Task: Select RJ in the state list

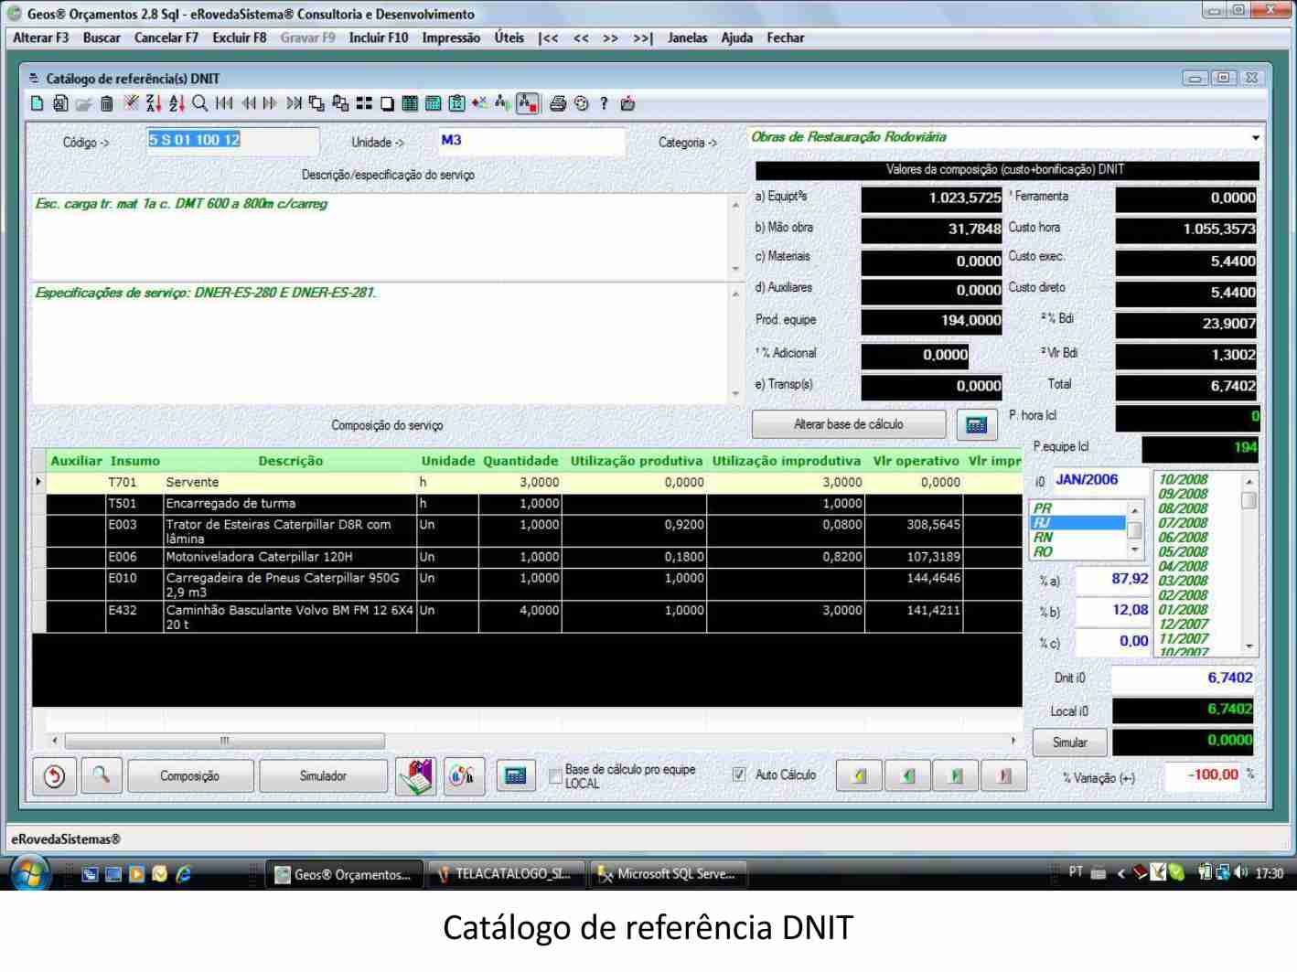Action: [x=1077, y=523]
